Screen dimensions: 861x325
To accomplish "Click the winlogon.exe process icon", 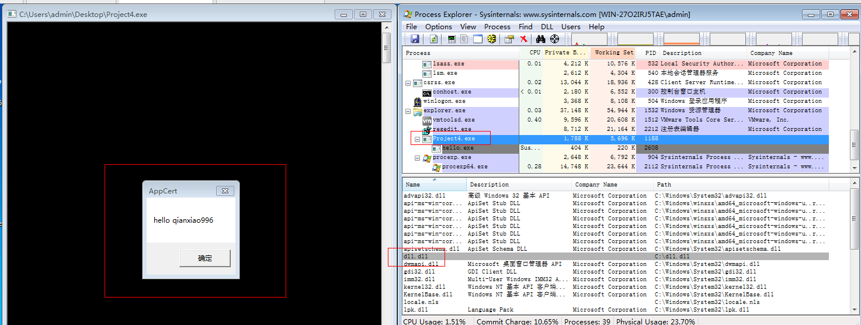I will (418, 101).
